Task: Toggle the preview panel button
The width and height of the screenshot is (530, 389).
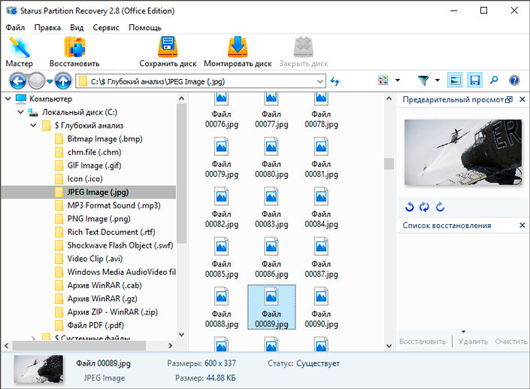Action: [x=455, y=81]
